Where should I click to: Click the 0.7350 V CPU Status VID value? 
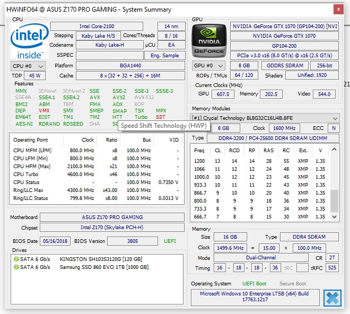168,182
